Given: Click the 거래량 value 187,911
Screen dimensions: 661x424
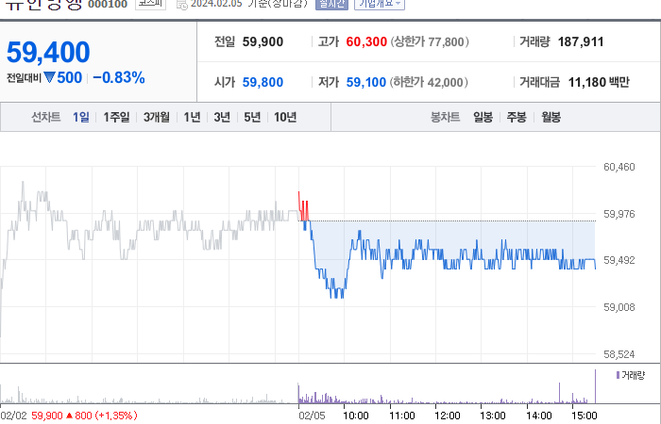Looking at the screenshot, I should 581,41.
